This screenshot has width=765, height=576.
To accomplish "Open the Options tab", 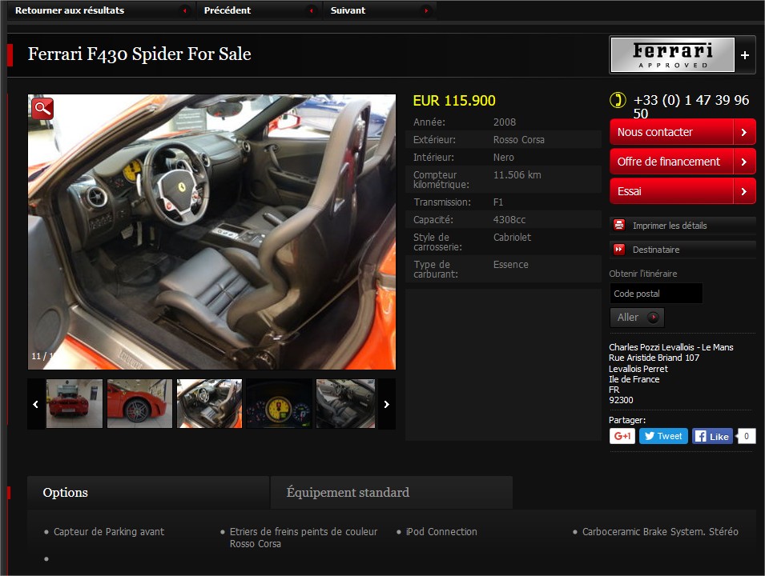I will 148,493.
